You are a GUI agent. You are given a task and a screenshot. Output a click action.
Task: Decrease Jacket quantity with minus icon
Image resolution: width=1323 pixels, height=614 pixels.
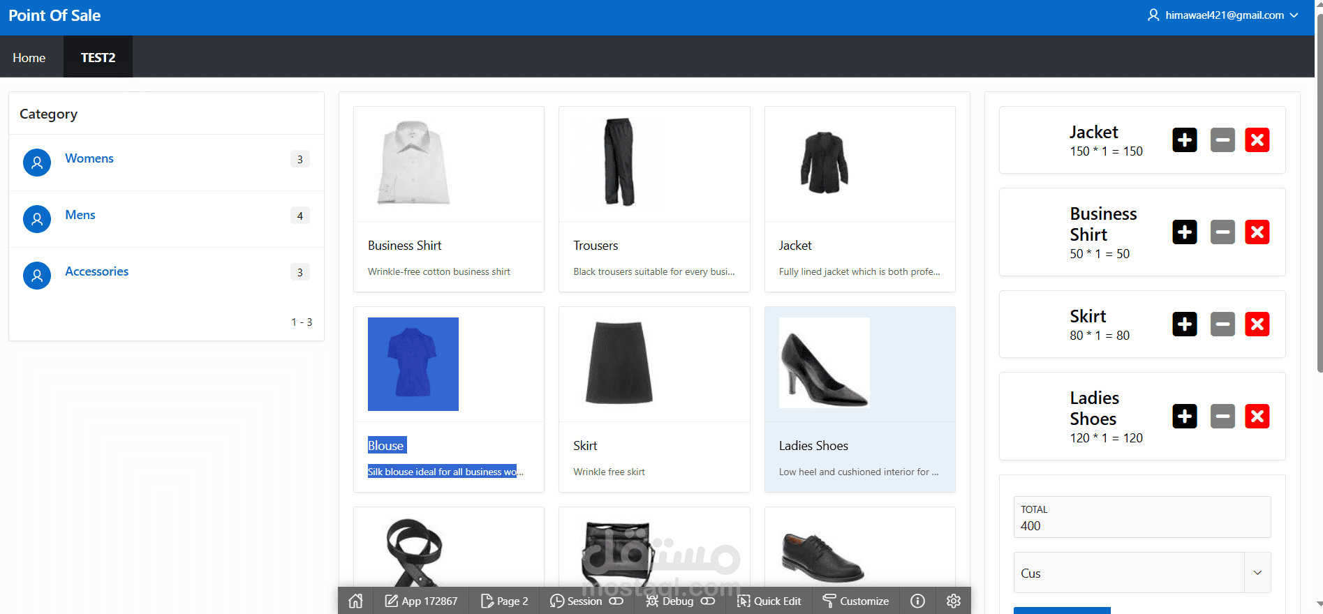coord(1222,140)
